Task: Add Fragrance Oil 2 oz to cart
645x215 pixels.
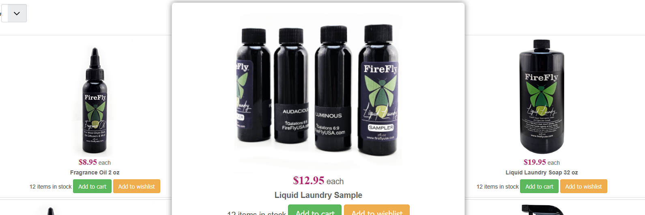Action: point(92,187)
